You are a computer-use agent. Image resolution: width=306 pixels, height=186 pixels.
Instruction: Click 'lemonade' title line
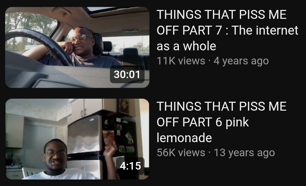point(184,138)
